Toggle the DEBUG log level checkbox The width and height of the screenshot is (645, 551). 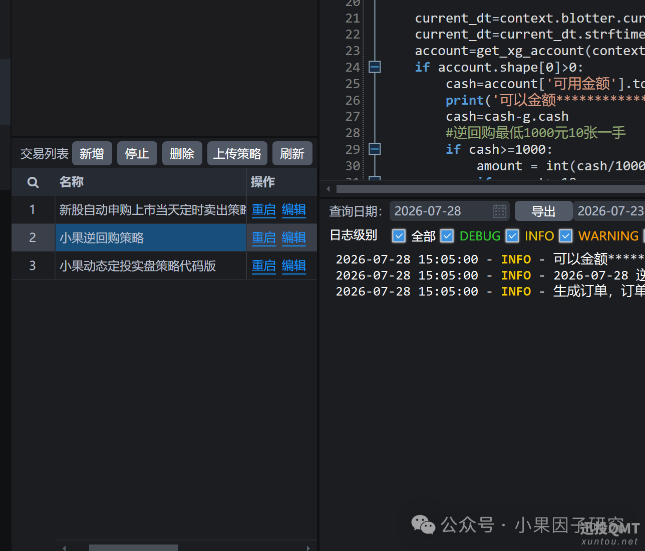point(447,236)
